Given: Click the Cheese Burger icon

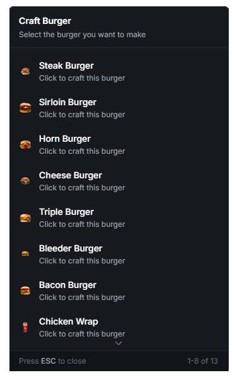Looking at the screenshot, I should [x=25, y=181].
